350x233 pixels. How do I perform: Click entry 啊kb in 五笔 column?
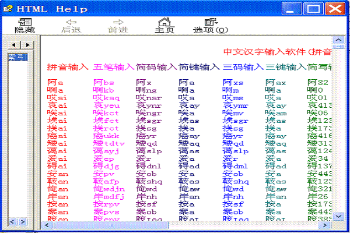(104, 90)
